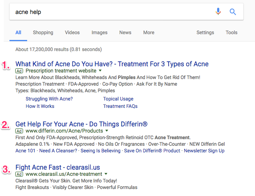The height and width of the screenshot is (196, 255).
Task: Open the More menu
Action: (x=148, y=33)
